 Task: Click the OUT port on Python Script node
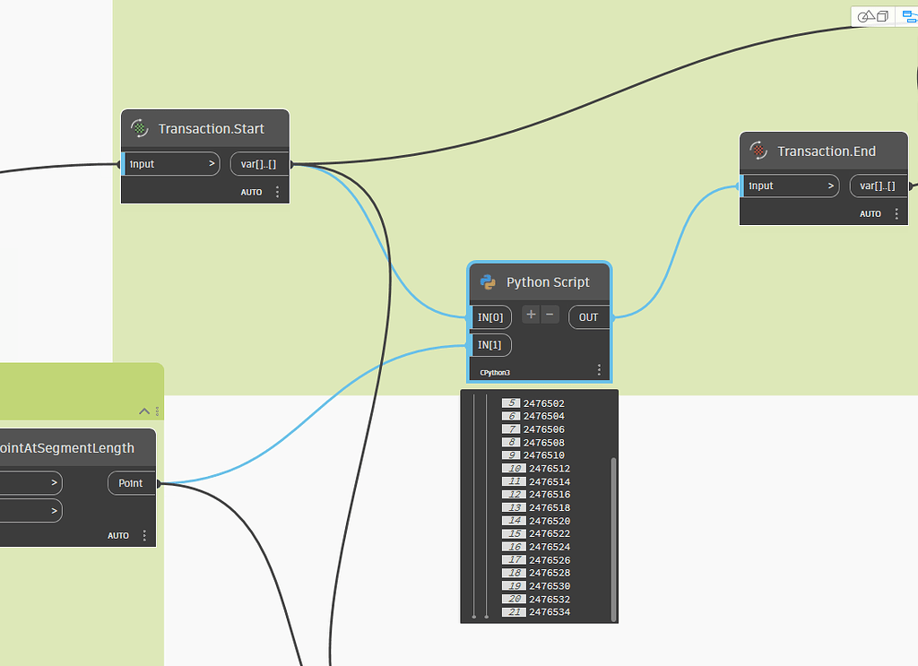tap(588, 316)
